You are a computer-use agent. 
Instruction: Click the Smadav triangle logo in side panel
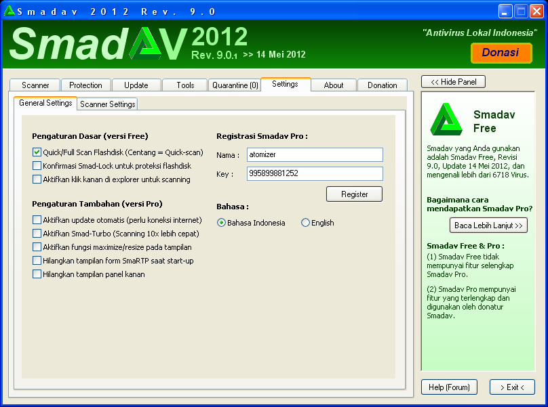[x=446, y=120]
